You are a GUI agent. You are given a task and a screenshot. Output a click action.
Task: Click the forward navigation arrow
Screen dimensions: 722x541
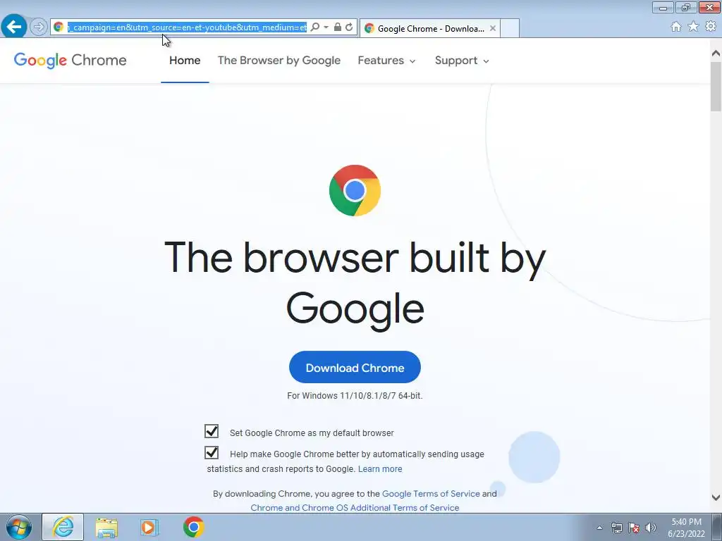[39, 27]
